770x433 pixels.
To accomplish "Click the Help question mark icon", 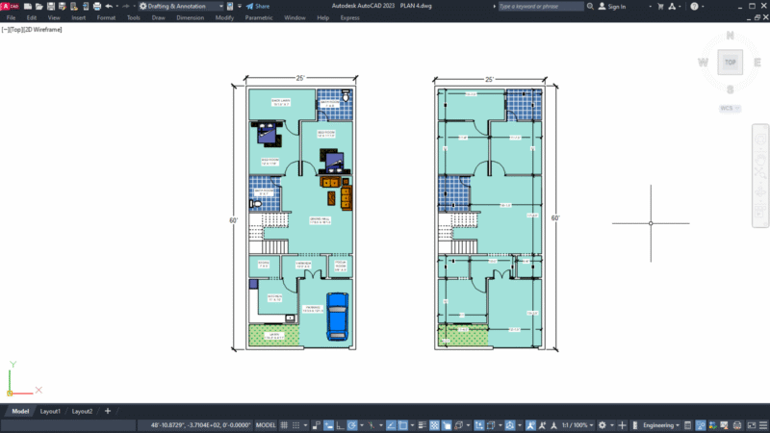I will click(x=694, y=7).
